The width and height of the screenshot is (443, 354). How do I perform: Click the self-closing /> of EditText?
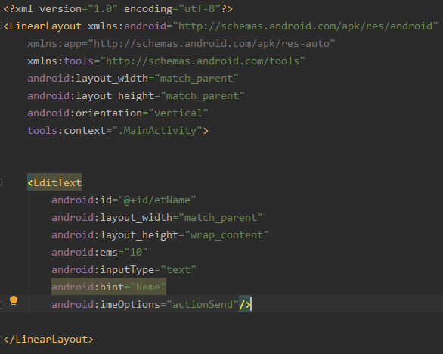pyautogui.click(x=245, y=305)
